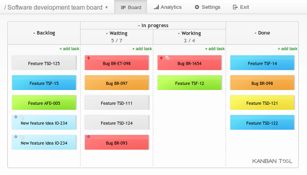The width and height of the screenshot is (307, 175).
Task: Open the board name dropdown arrow
Action: pyautogui.click(x=106, y=8)
